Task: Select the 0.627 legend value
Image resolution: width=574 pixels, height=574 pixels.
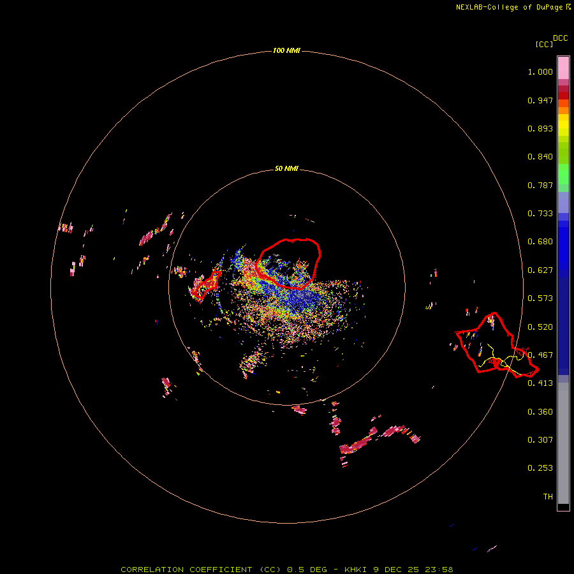Action: tap(540, 270)
